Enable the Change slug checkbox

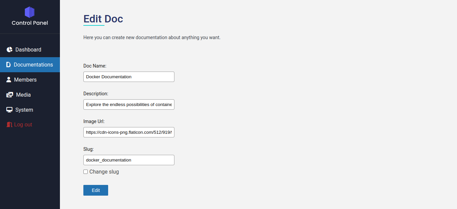point(85,172)
